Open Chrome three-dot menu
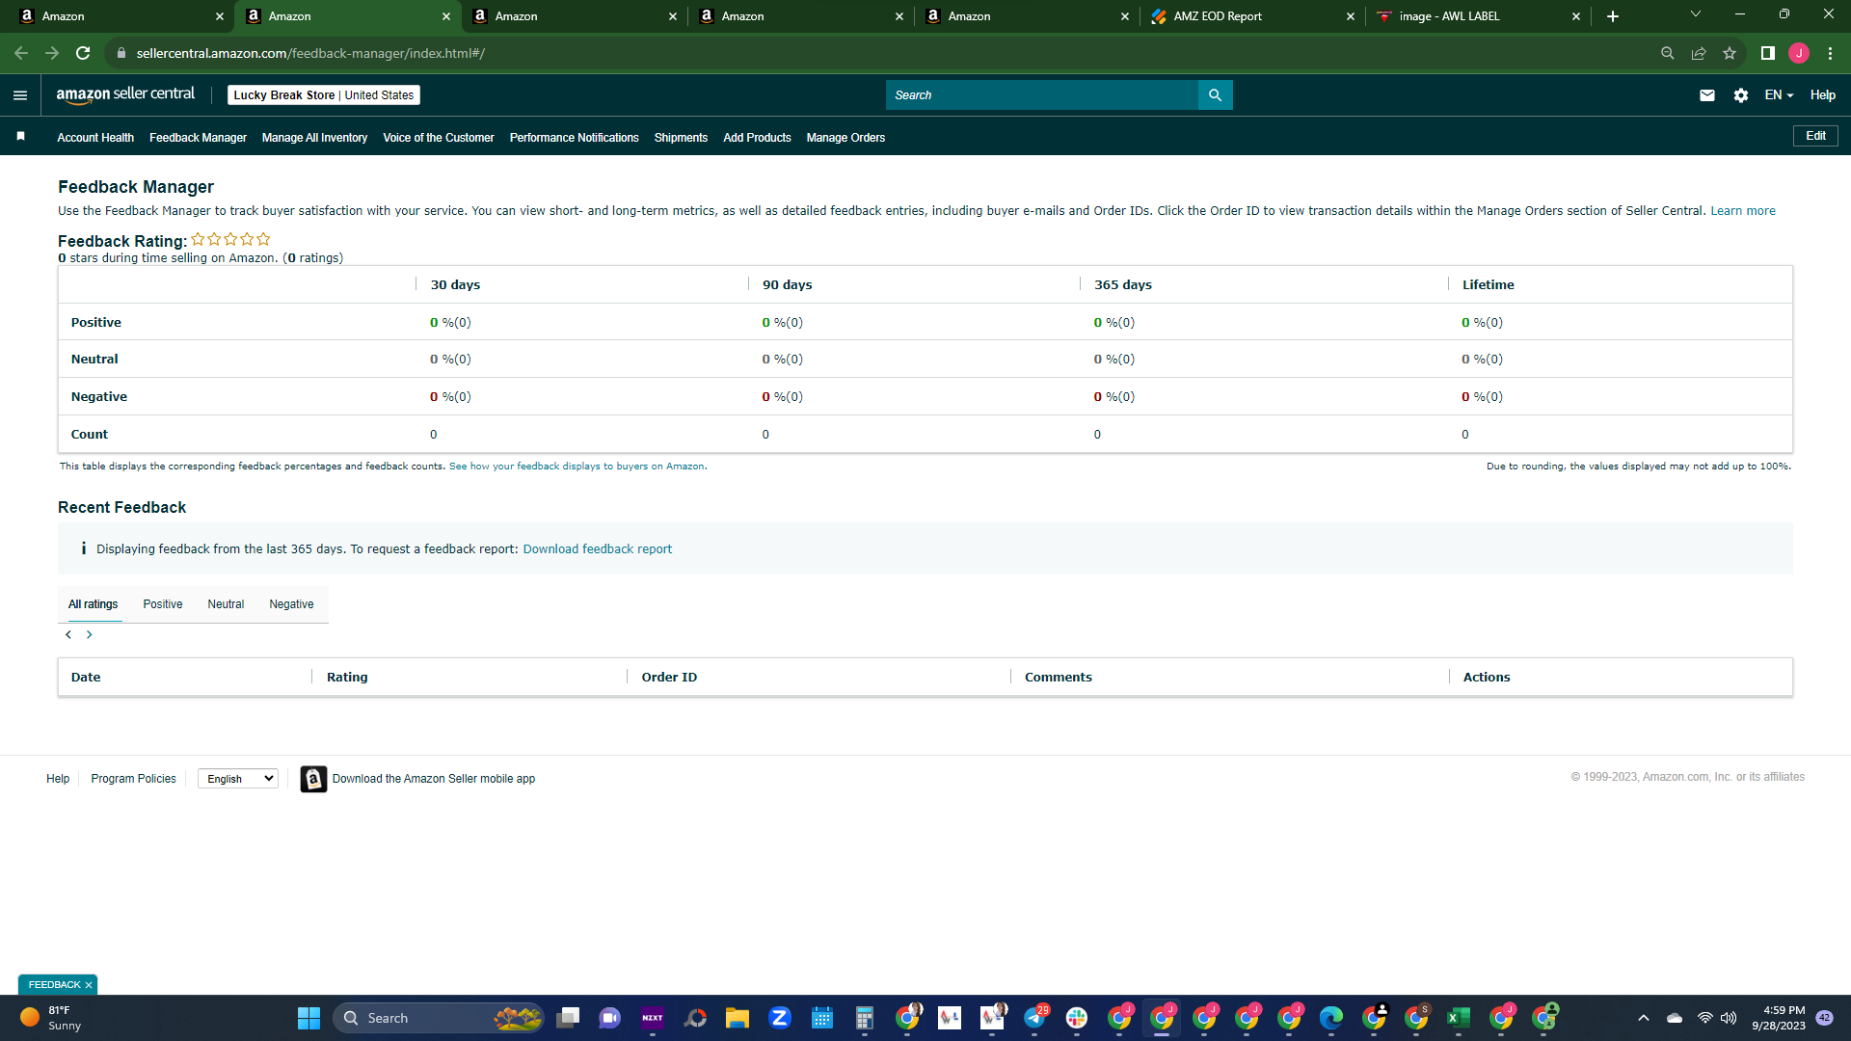1851x1041 pixels. click(x=1830, y=53)
